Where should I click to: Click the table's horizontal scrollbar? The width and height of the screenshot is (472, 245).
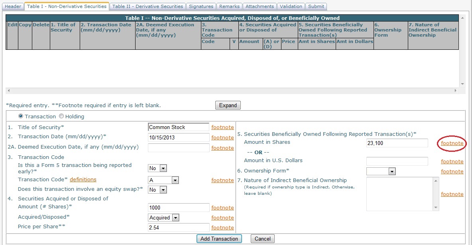point(231,91)
